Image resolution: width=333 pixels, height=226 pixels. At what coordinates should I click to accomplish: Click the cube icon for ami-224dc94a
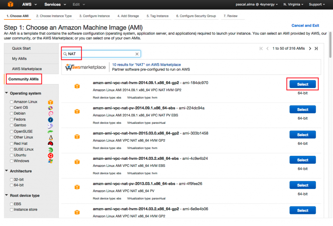pyautogui.click(x=77, y=111)
